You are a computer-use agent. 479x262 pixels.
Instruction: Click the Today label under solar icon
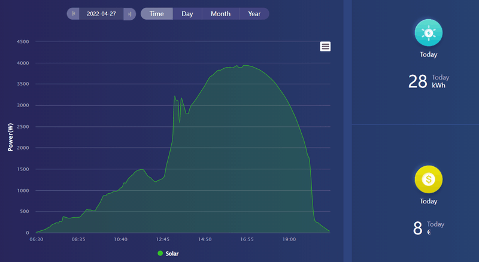428,54
